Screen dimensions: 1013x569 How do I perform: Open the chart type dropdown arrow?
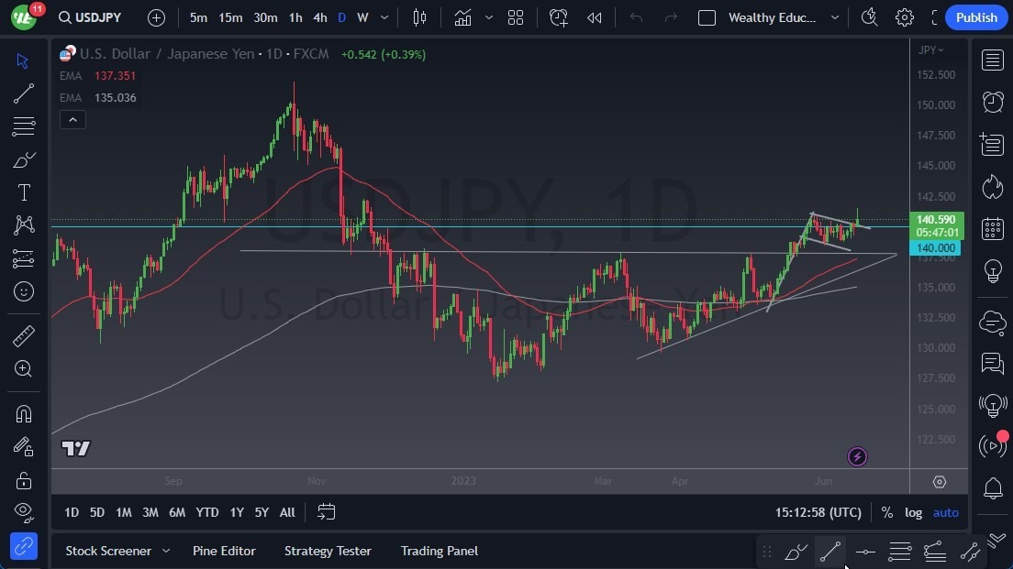tap(488, 17)
